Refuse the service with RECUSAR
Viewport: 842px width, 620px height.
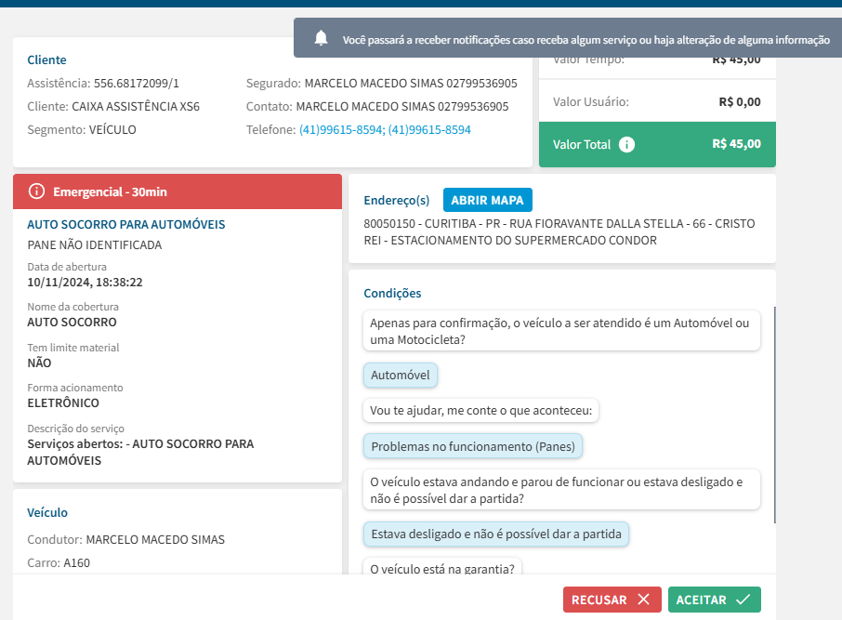612,600
